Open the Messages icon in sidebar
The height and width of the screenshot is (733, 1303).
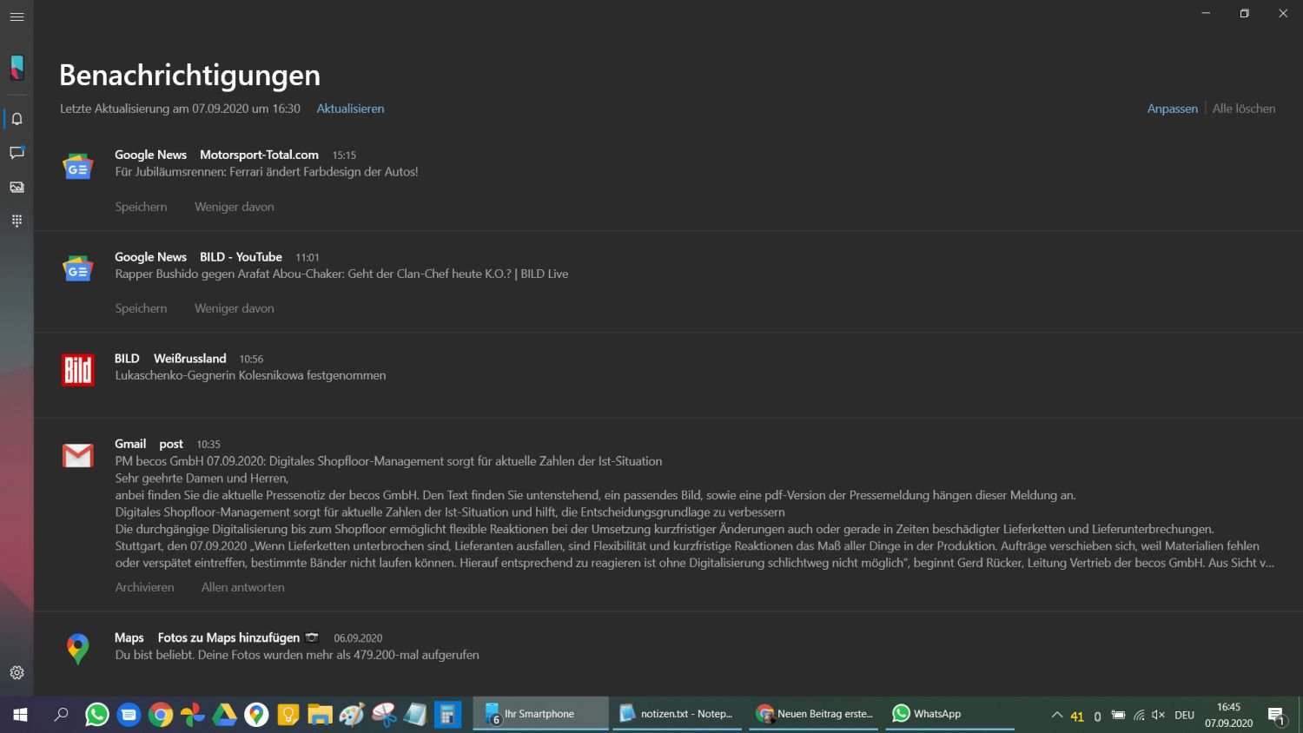point(17,153)
